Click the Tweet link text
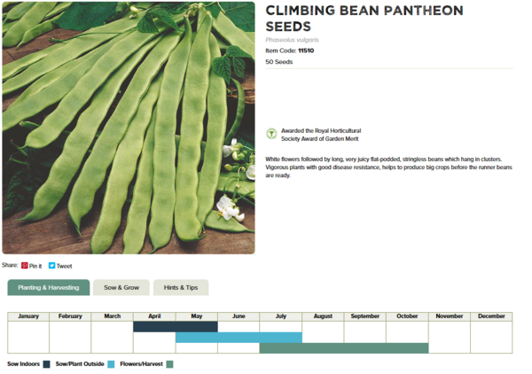This screenshot has height=374, width=532. [65, 266]
